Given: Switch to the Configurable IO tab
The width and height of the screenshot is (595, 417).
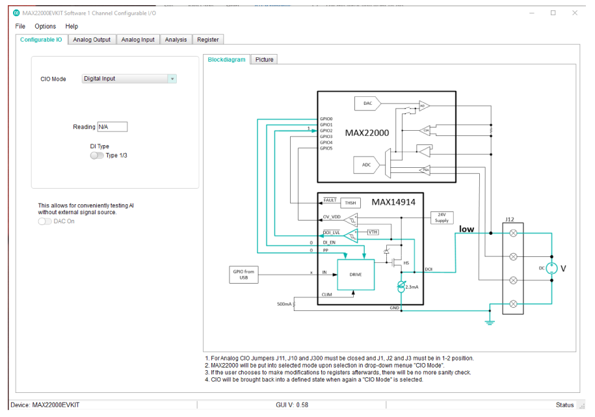Looking at the screenshot, I should 41,40.
